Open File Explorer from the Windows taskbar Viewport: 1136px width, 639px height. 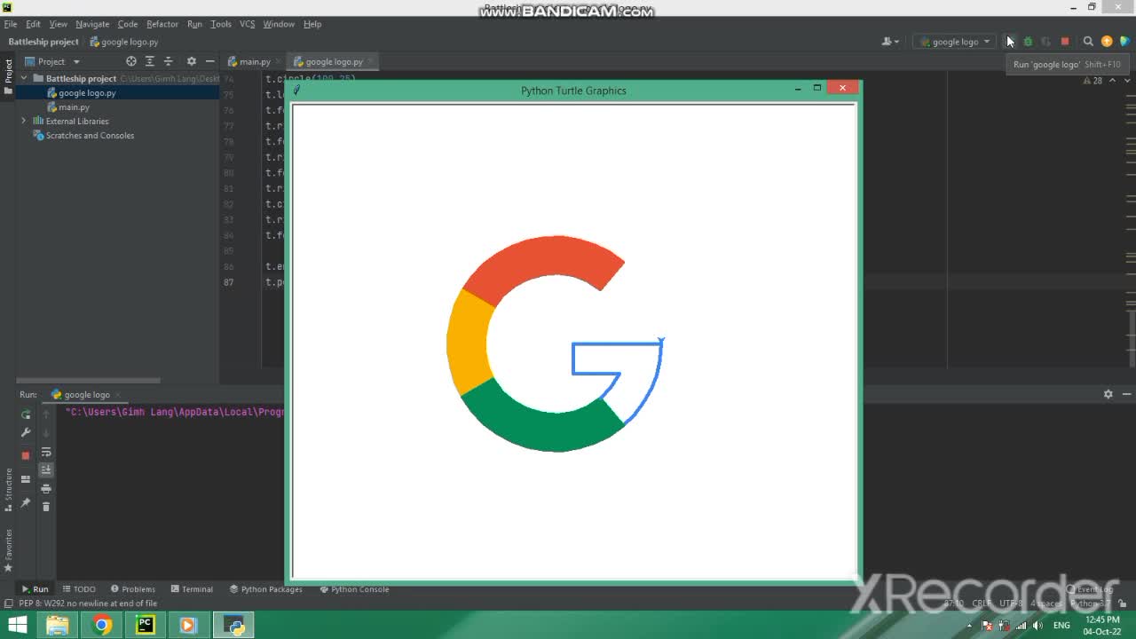(x=58, y=626)
